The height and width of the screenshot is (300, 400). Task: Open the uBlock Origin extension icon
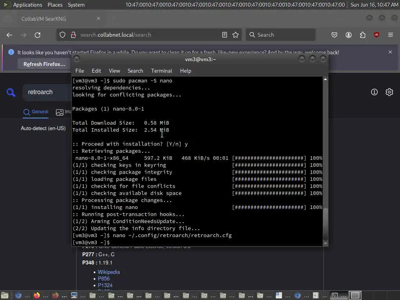[376, 35]
